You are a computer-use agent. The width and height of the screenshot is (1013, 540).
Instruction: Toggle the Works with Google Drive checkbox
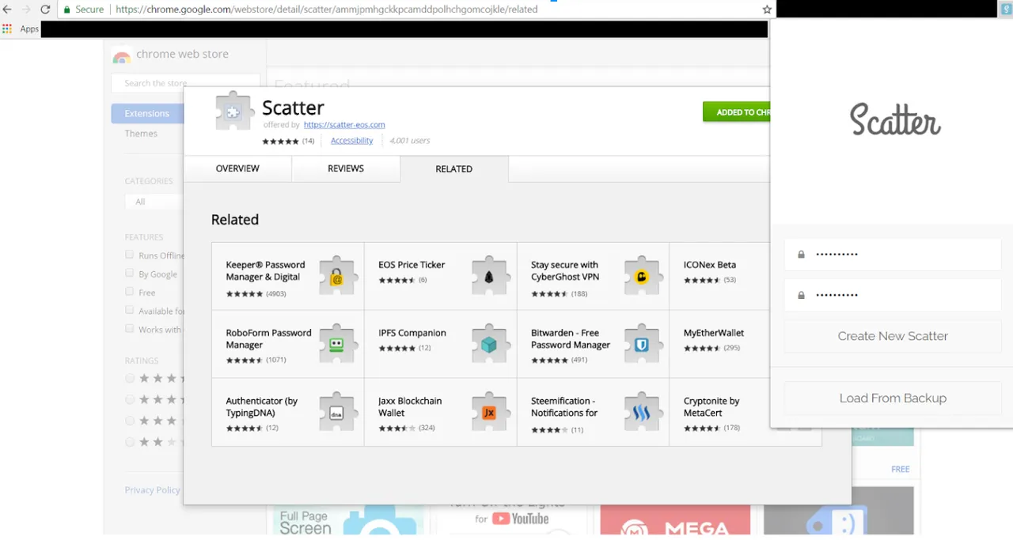[129, 328]
